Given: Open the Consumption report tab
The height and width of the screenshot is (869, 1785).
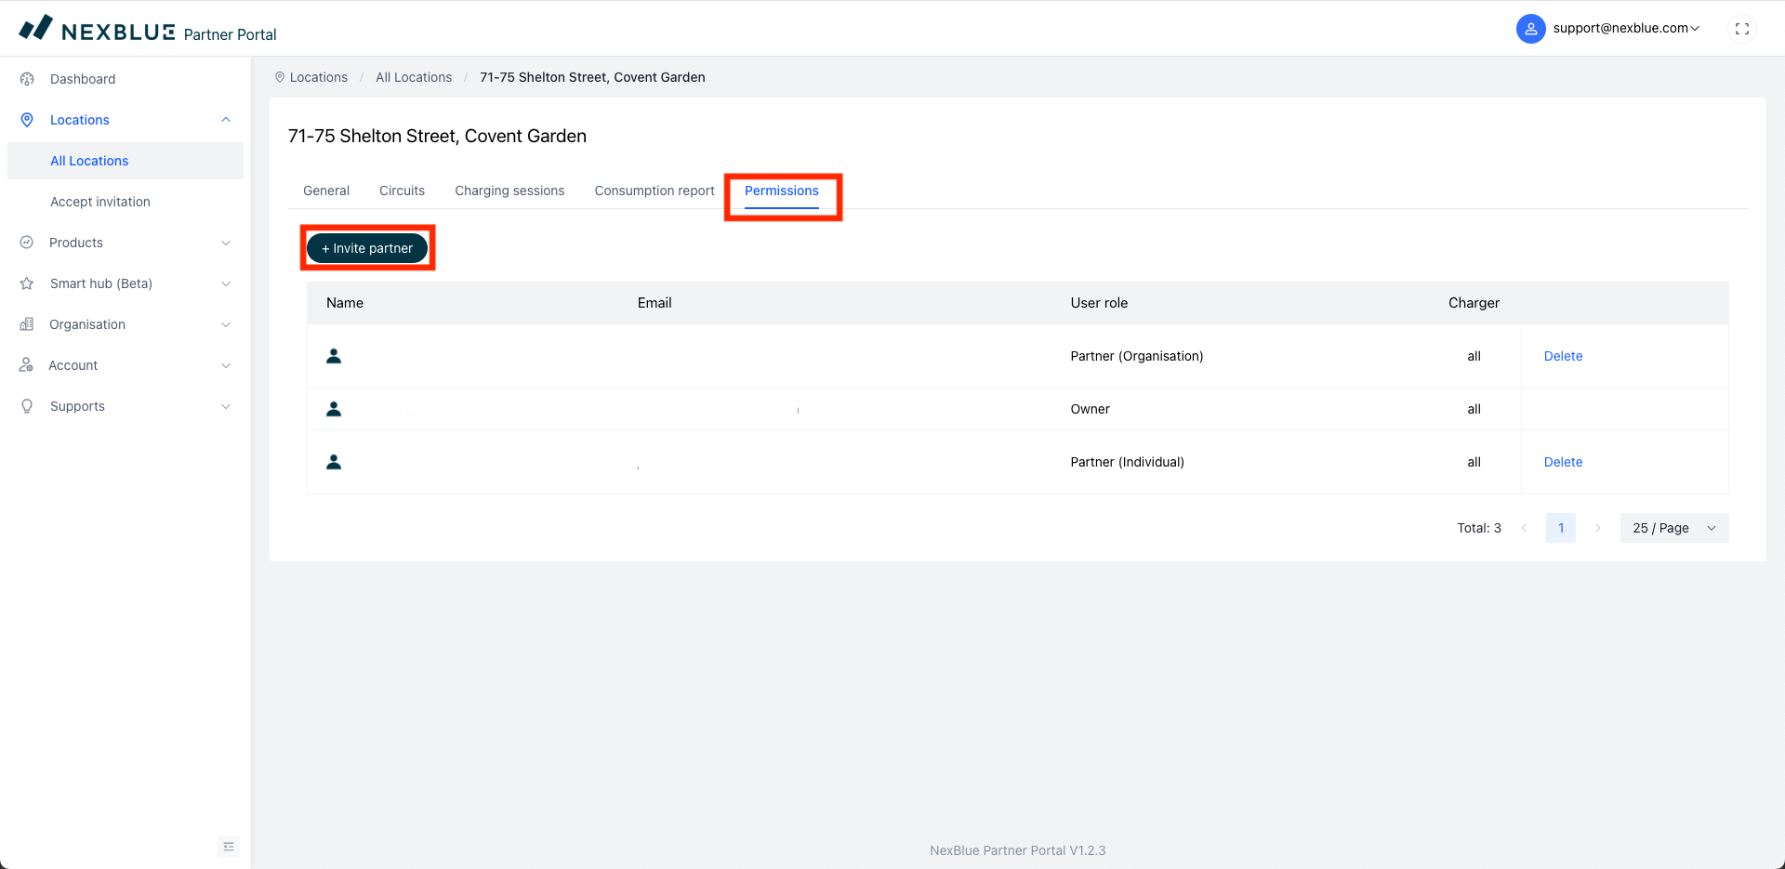Looking at the screenshot, I should (654, 191).
